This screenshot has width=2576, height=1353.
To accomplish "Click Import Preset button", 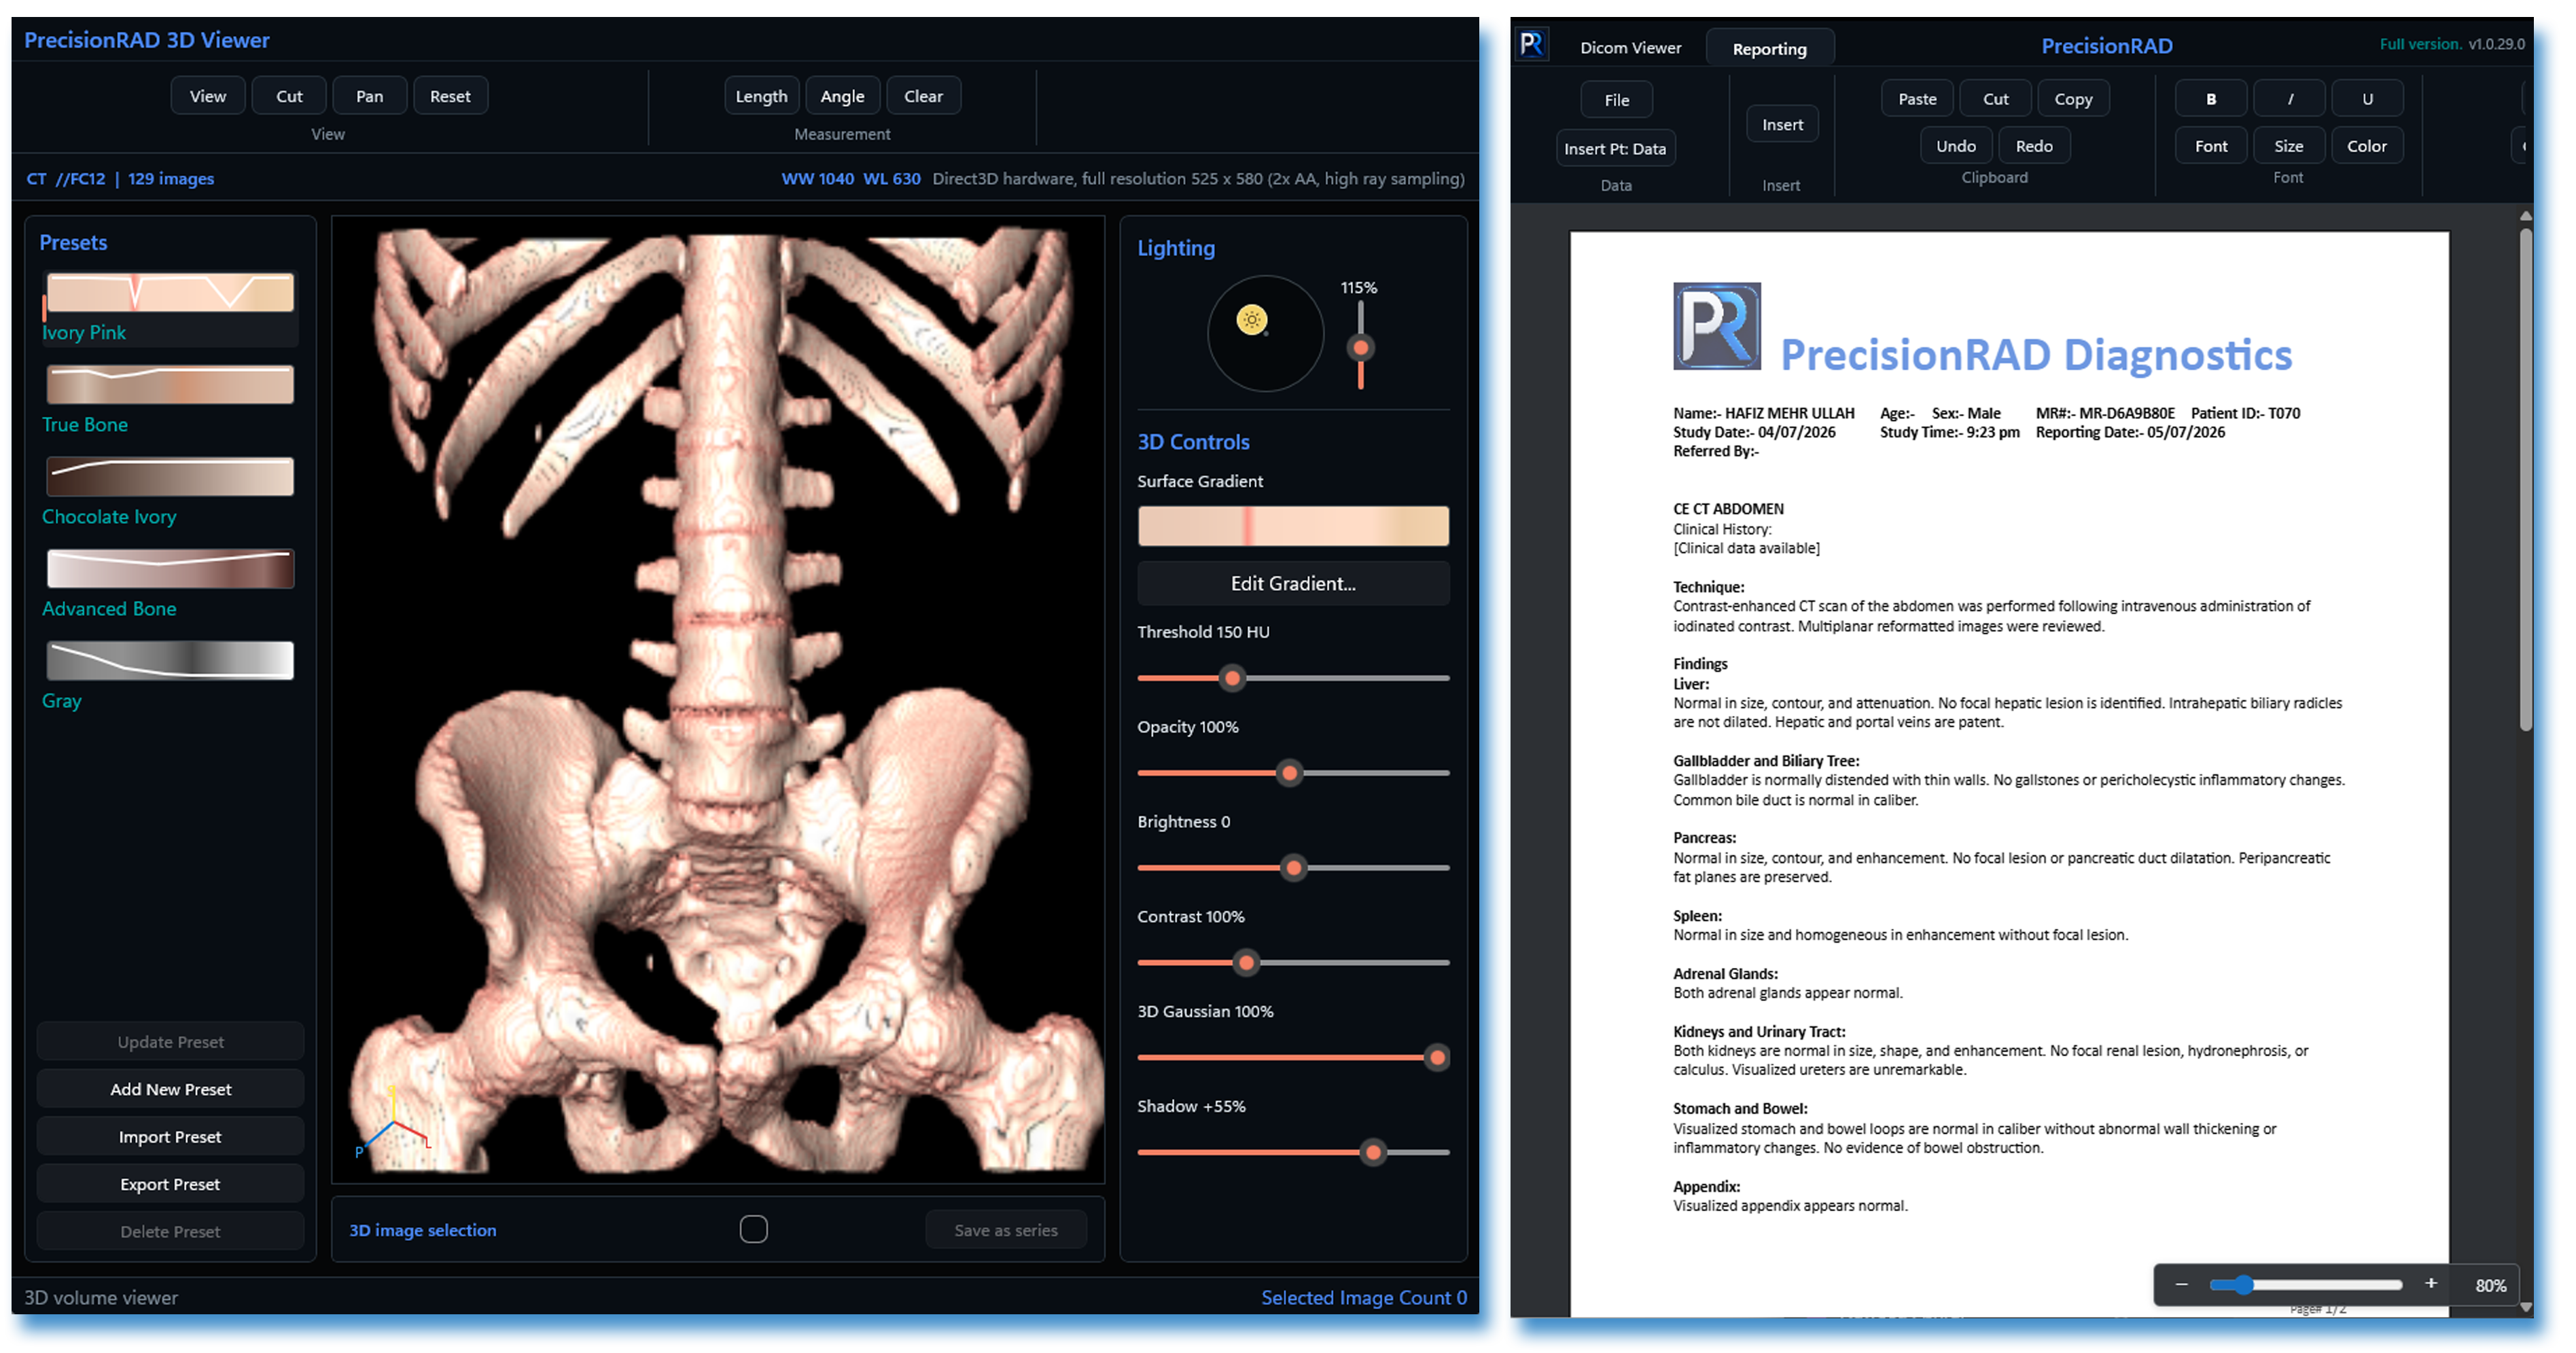I will click(170, 1136).
